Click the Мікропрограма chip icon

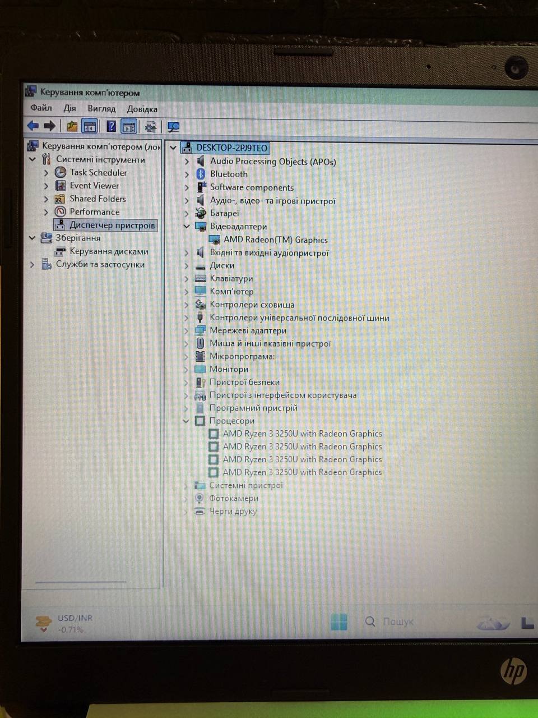pyautogui.click(x=200, y=356)
